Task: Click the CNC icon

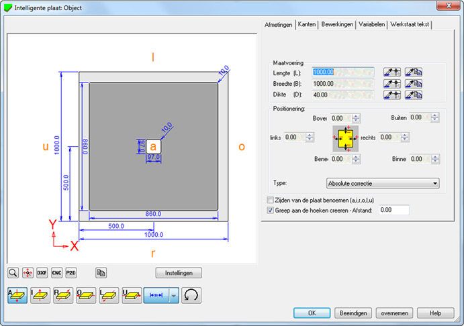Action: (x=56, y=272)
